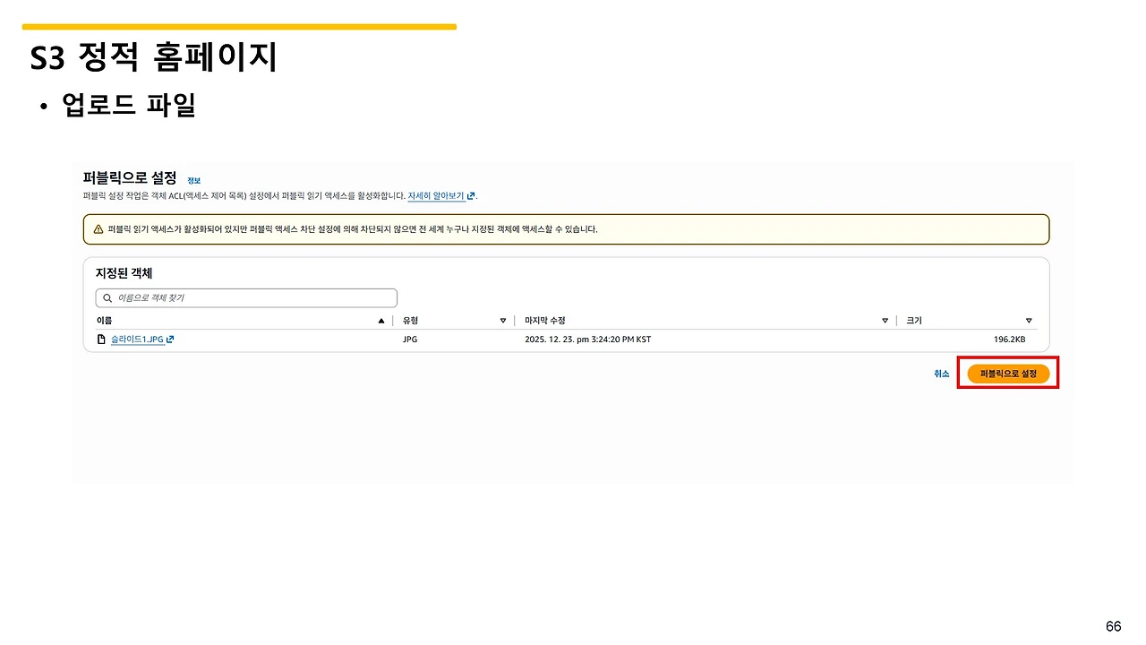Click the document icon beside 슬라이드1.JPG
The width and height of the screenshot is (1146, 645).
point(100,339)
